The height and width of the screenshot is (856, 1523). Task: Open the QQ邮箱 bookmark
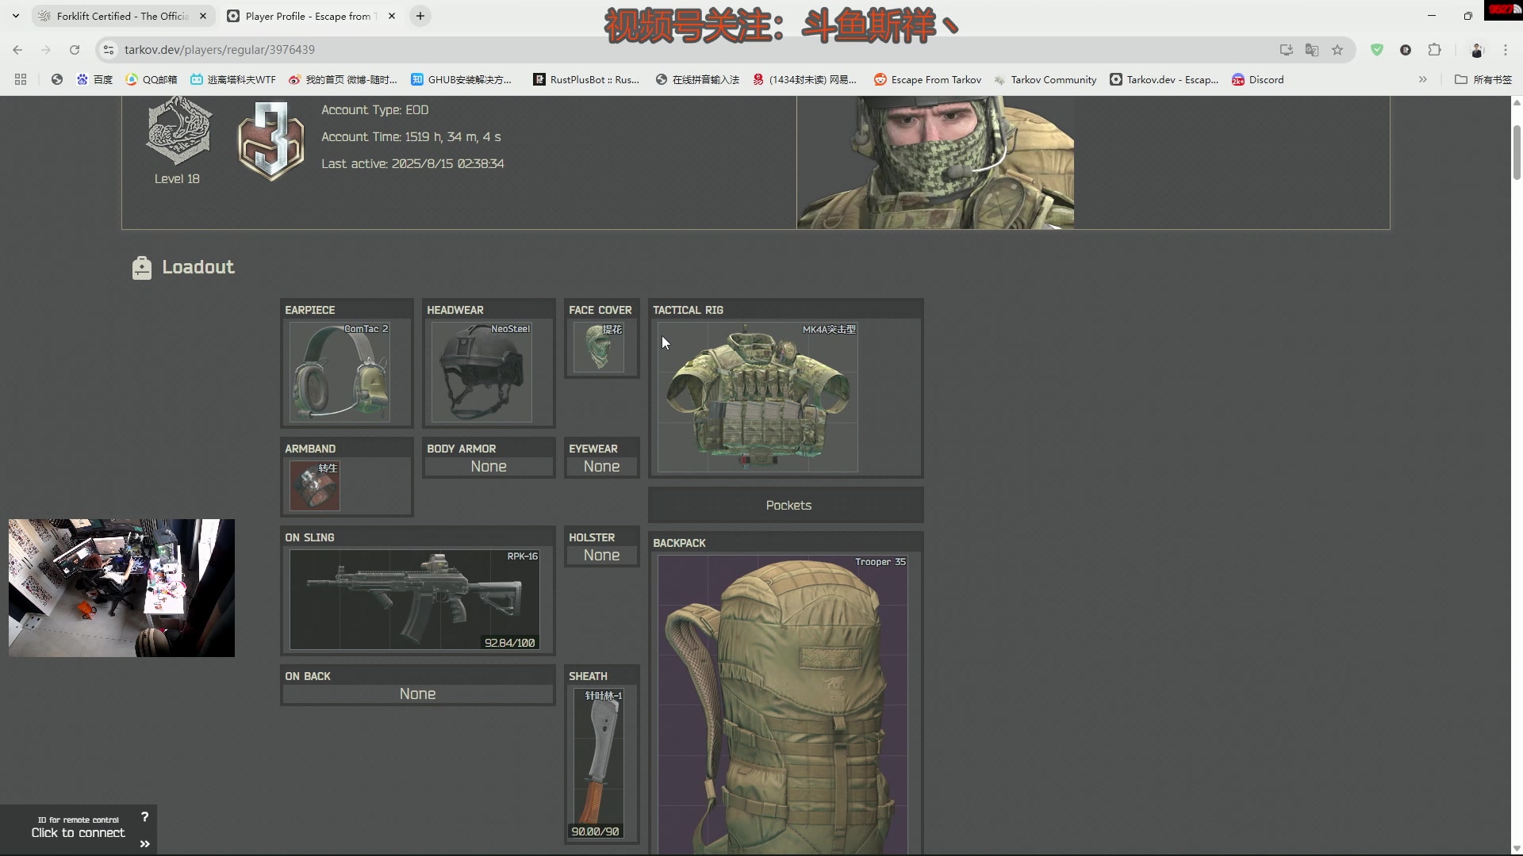(x=151, y=79)
